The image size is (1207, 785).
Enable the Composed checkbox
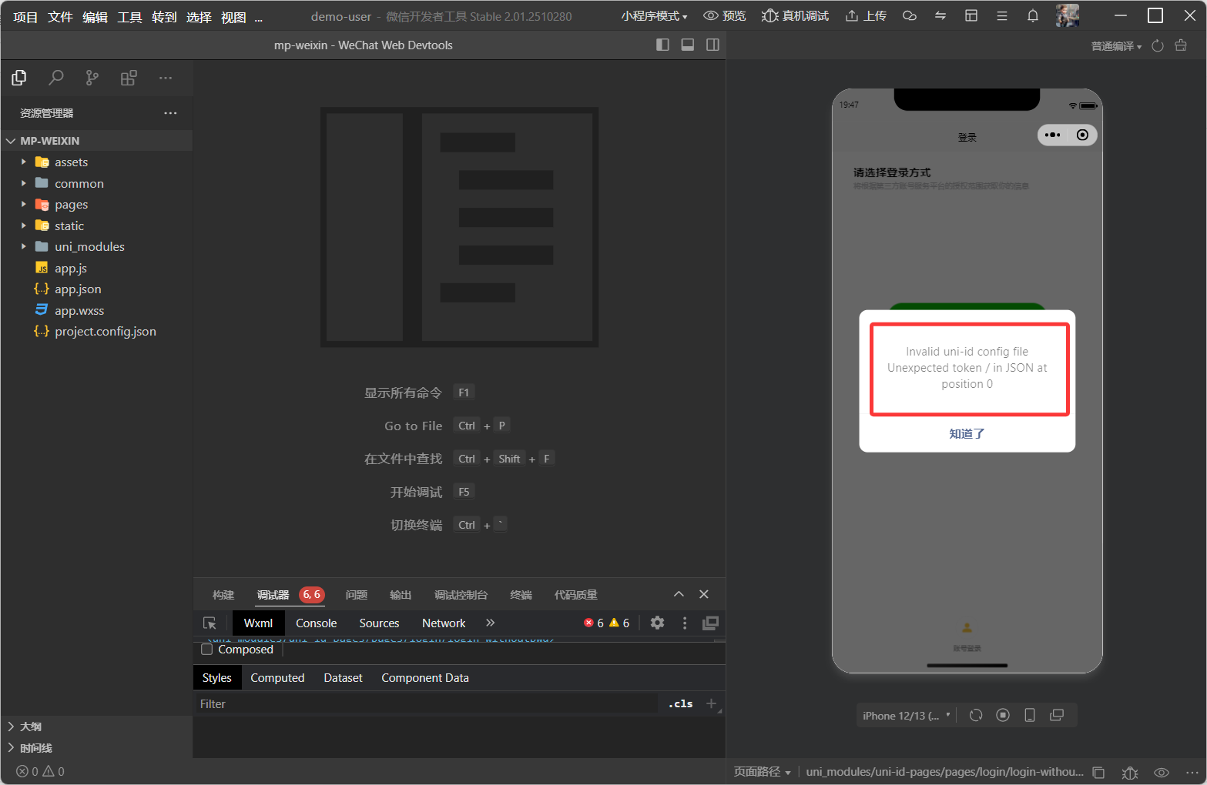click(x=207, y=650)
